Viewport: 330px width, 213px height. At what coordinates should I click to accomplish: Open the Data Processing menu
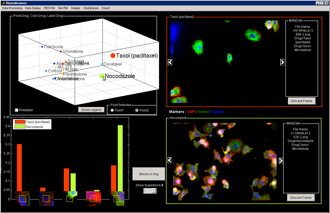pos(12,8)
